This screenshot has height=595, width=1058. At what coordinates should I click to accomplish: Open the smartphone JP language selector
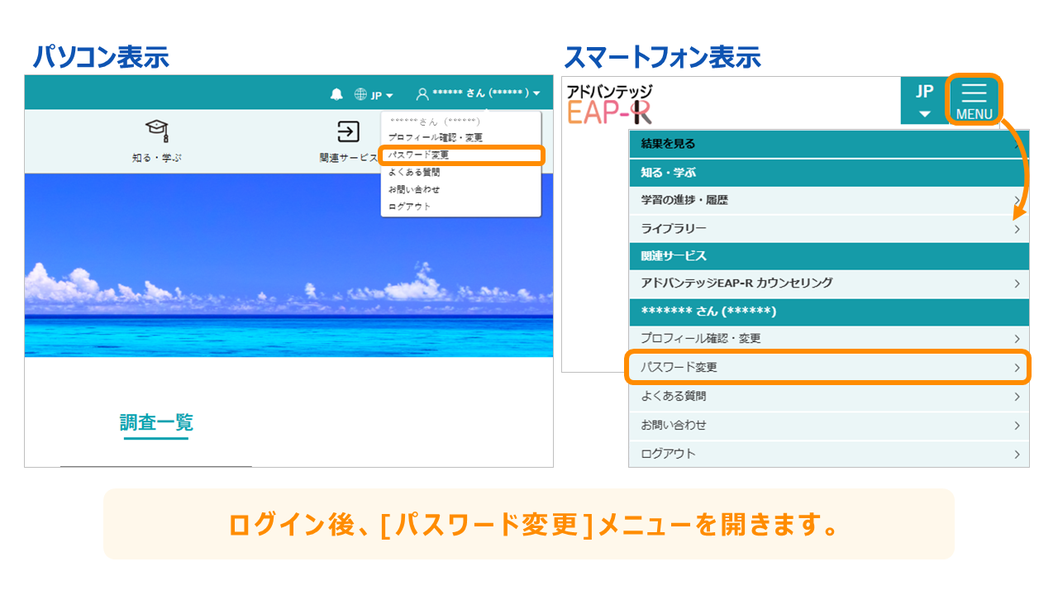[x=924, y=100]
